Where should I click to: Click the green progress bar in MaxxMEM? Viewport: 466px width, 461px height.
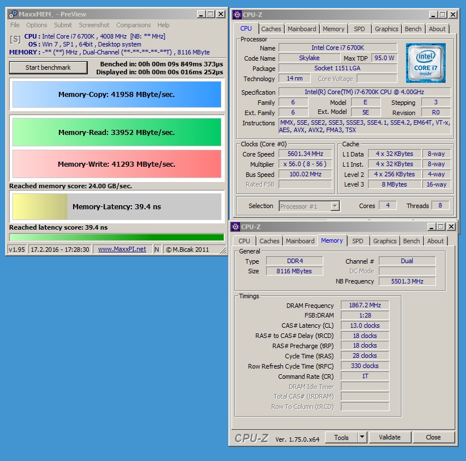click(117, 237)
